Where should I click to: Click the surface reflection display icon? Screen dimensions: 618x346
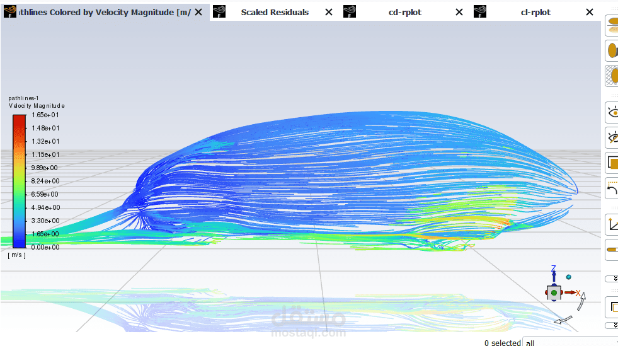612,26
